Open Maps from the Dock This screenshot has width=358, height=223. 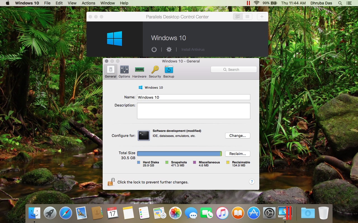point(160,213)
